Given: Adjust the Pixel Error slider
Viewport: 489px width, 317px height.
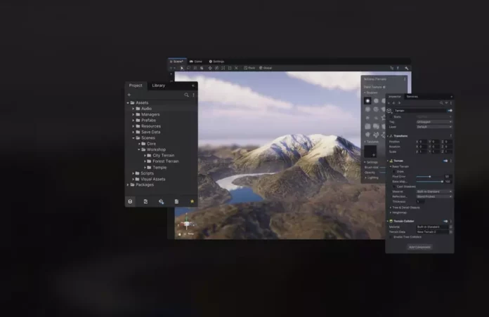Looking at the screenshot, I should 429,177.
